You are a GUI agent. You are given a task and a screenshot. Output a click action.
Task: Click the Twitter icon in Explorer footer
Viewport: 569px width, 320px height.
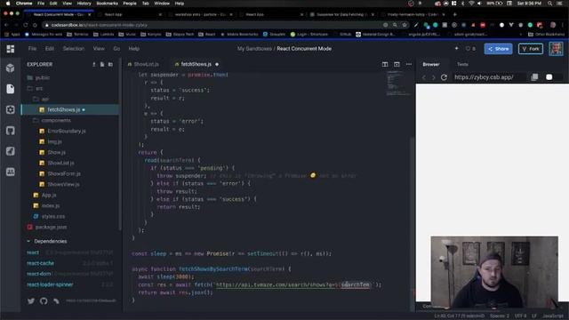[x=31, y=300]
